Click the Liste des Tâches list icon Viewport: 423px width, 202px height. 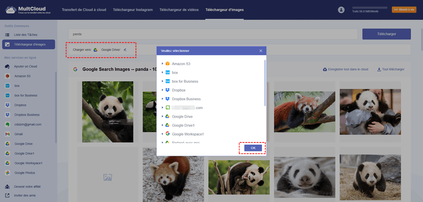point(8,35)
